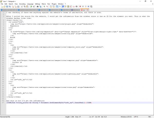
Task: Click the Paste clipboard icon
Action: click(27, 6)
